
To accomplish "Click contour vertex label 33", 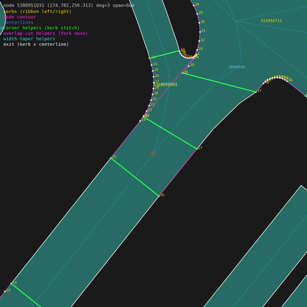I will pyautogui.click(x=201, y=49).
